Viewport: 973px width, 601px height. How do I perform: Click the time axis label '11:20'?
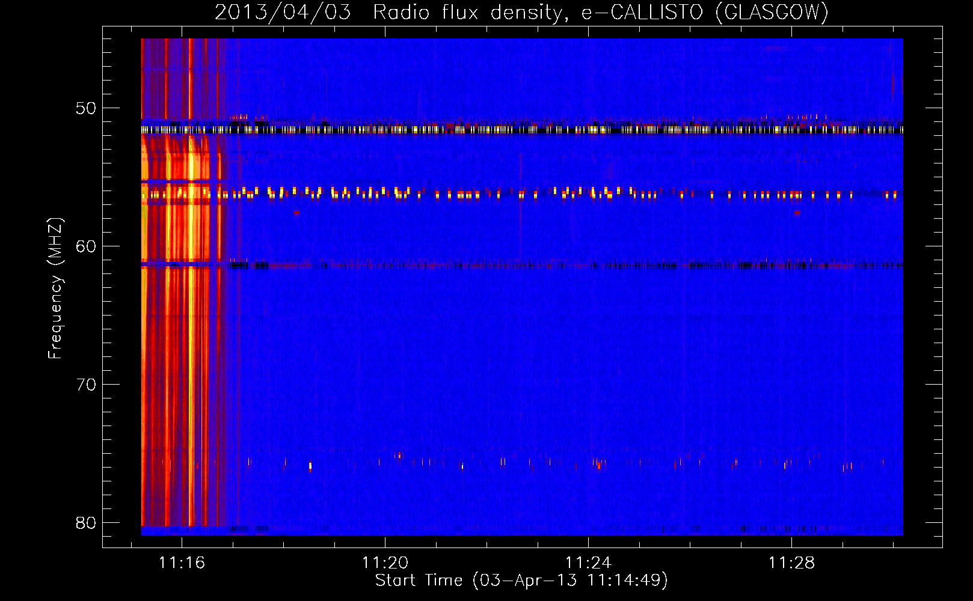pos(385,563)
